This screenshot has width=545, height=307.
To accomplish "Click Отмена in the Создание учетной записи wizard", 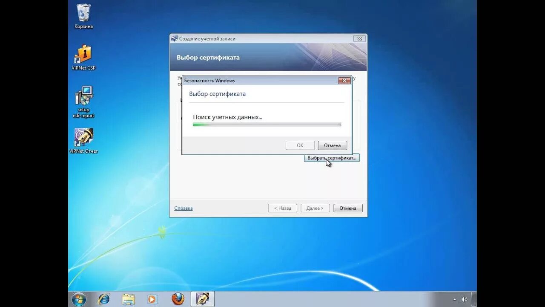I will click(x=348, y=208).
